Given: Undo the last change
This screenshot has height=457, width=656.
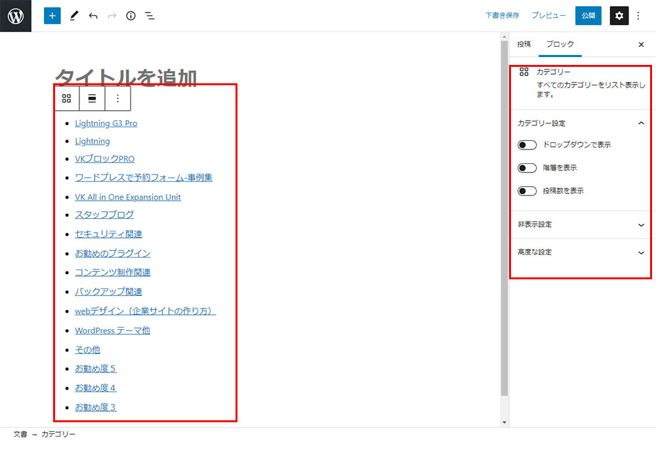Looking at the screenshot, I should click(92, 16).
